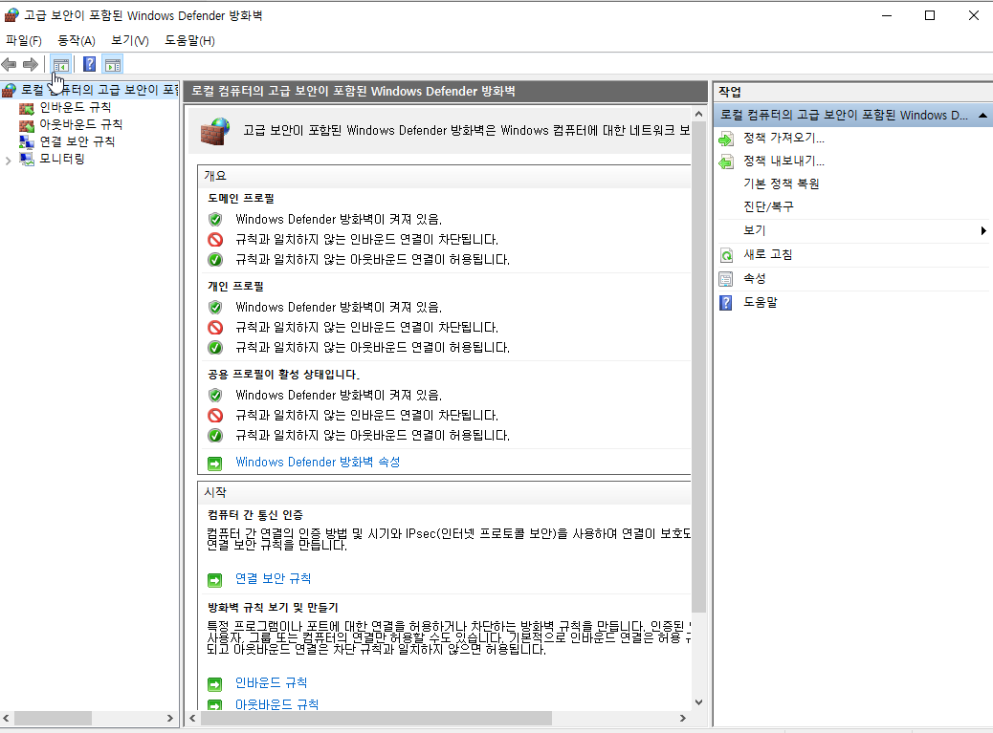This screenshot has width=993, height=733.
Task: Open the 아웃바운드 규칙 link in center pane
Action: pyautogui.click(x=276, y=704)
